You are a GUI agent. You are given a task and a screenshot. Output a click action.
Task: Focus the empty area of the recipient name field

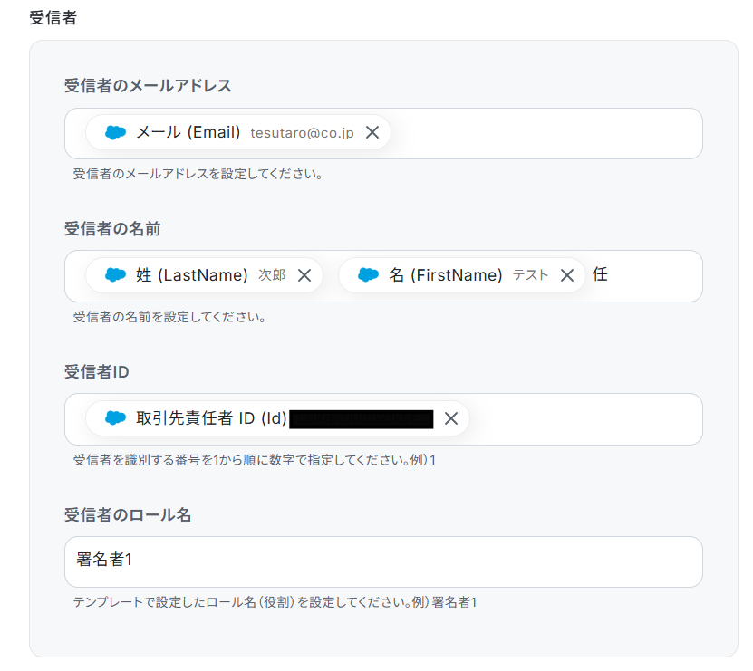pos(655,276)
